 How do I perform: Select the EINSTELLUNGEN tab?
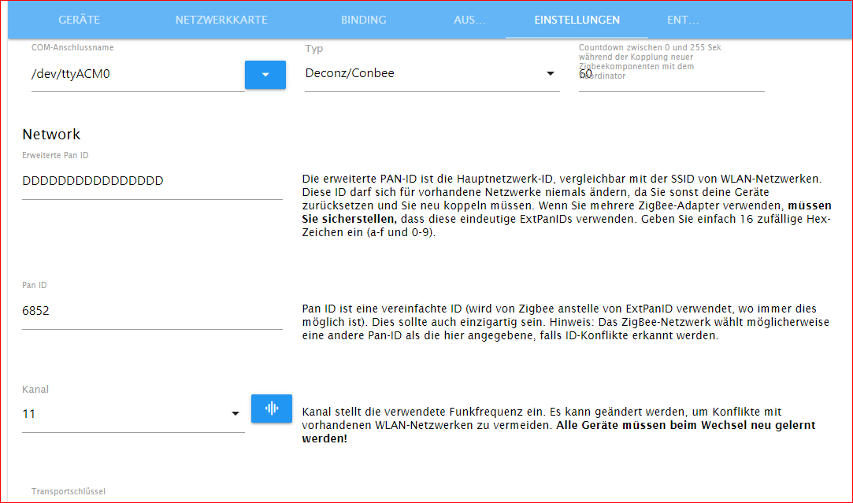click(577, 20)
